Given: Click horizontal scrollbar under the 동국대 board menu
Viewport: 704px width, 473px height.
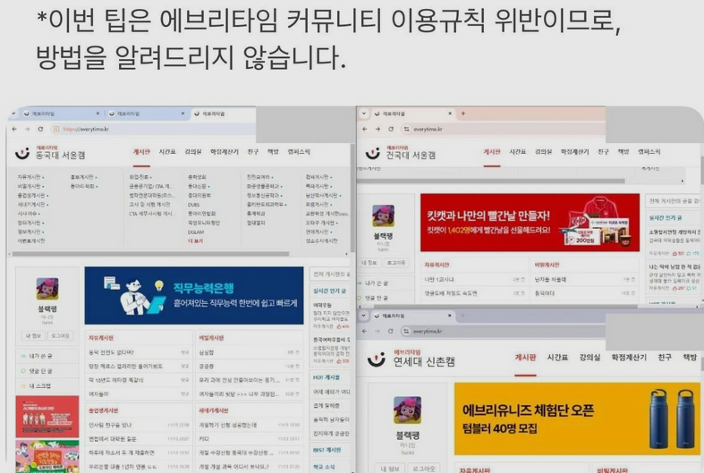Looking at the screenshot, I should click(150, 254).
